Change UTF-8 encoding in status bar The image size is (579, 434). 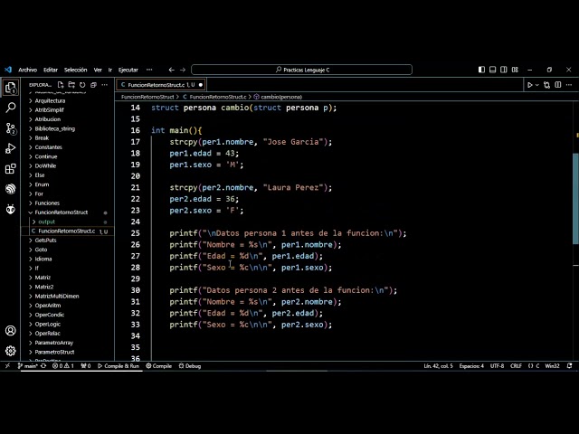(x=497, y=366)
